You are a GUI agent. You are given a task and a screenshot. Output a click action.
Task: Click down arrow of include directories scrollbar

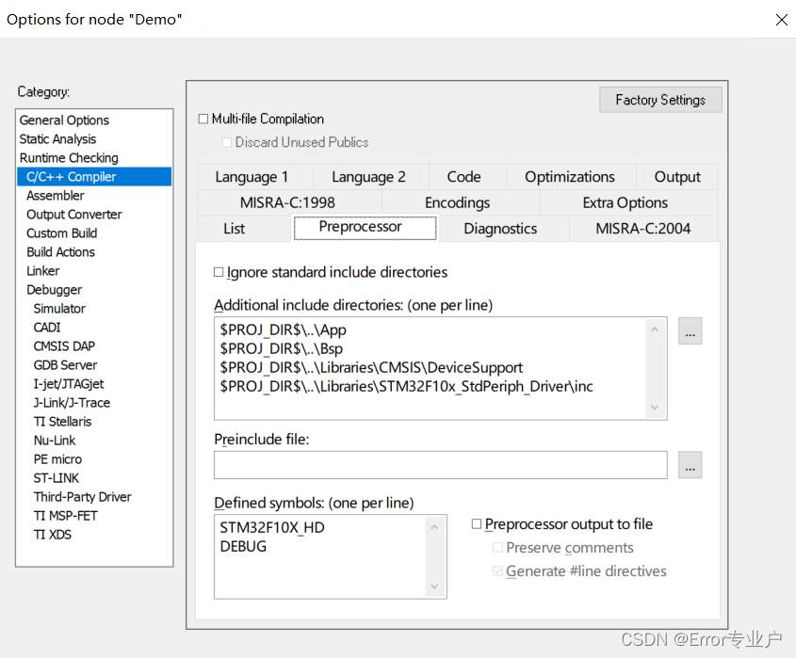(x=655, y=408)
